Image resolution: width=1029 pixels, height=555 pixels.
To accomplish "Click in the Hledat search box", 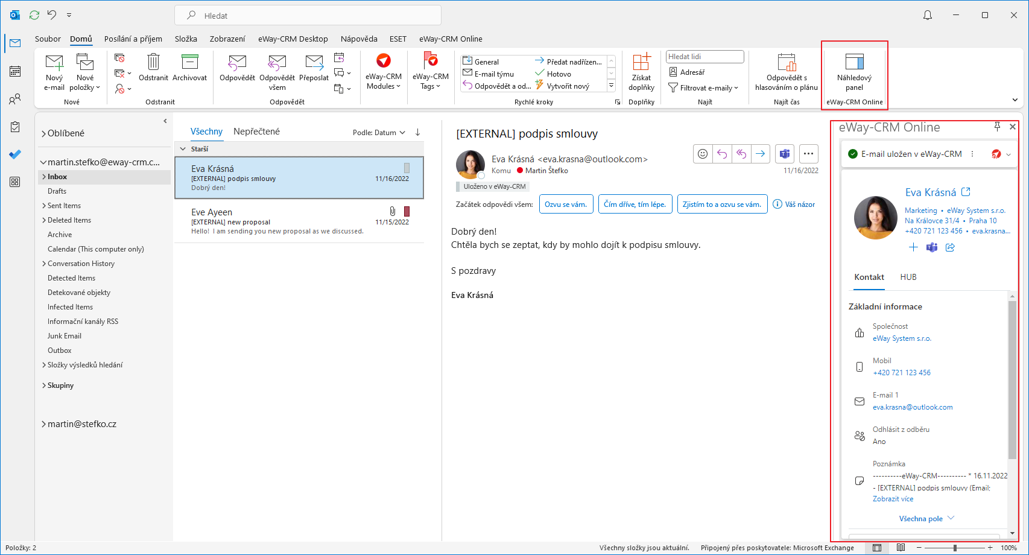I will (308, 16).
